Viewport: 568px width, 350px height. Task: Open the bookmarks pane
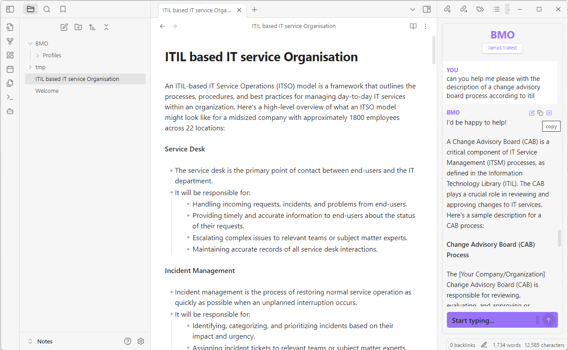(63, 9)
